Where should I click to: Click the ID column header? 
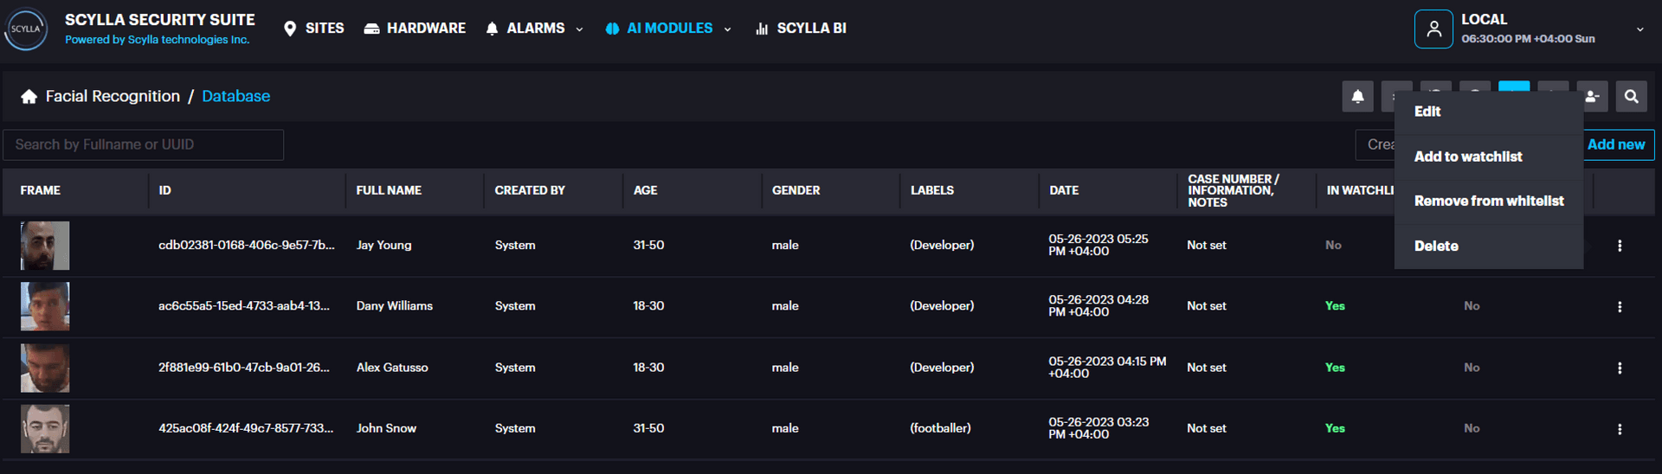[x=165, y=190]
